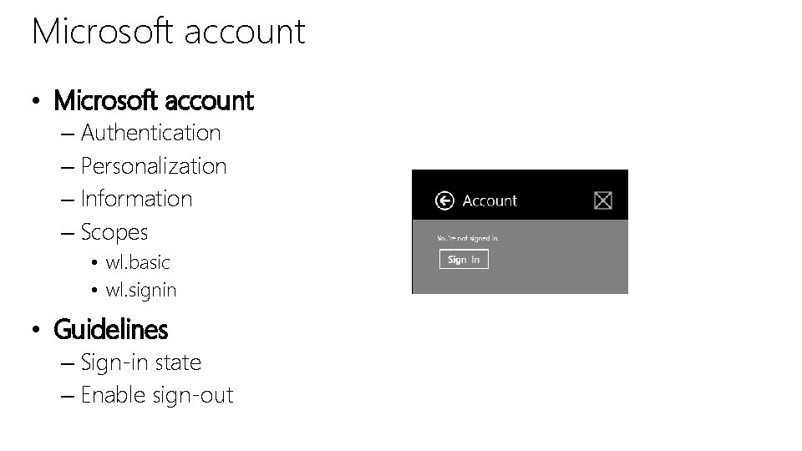Select the Account panel heading text
Viewport: 802px width, 451px height.
point(490,200)
